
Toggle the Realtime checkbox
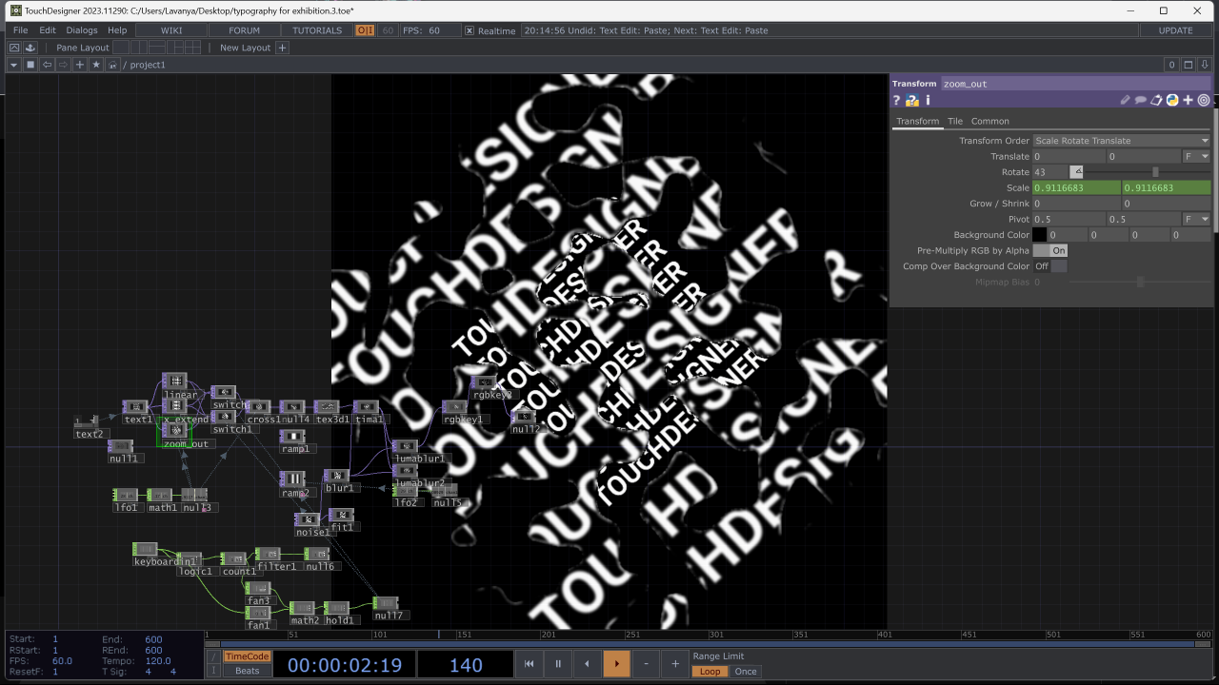(x=470, y=30)
